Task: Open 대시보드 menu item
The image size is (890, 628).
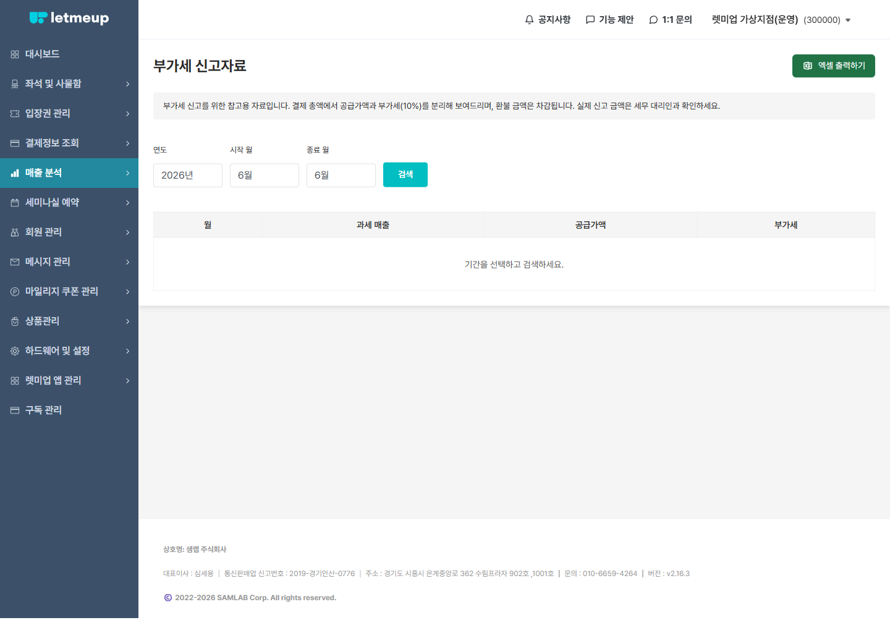Action: coord(69,54)
